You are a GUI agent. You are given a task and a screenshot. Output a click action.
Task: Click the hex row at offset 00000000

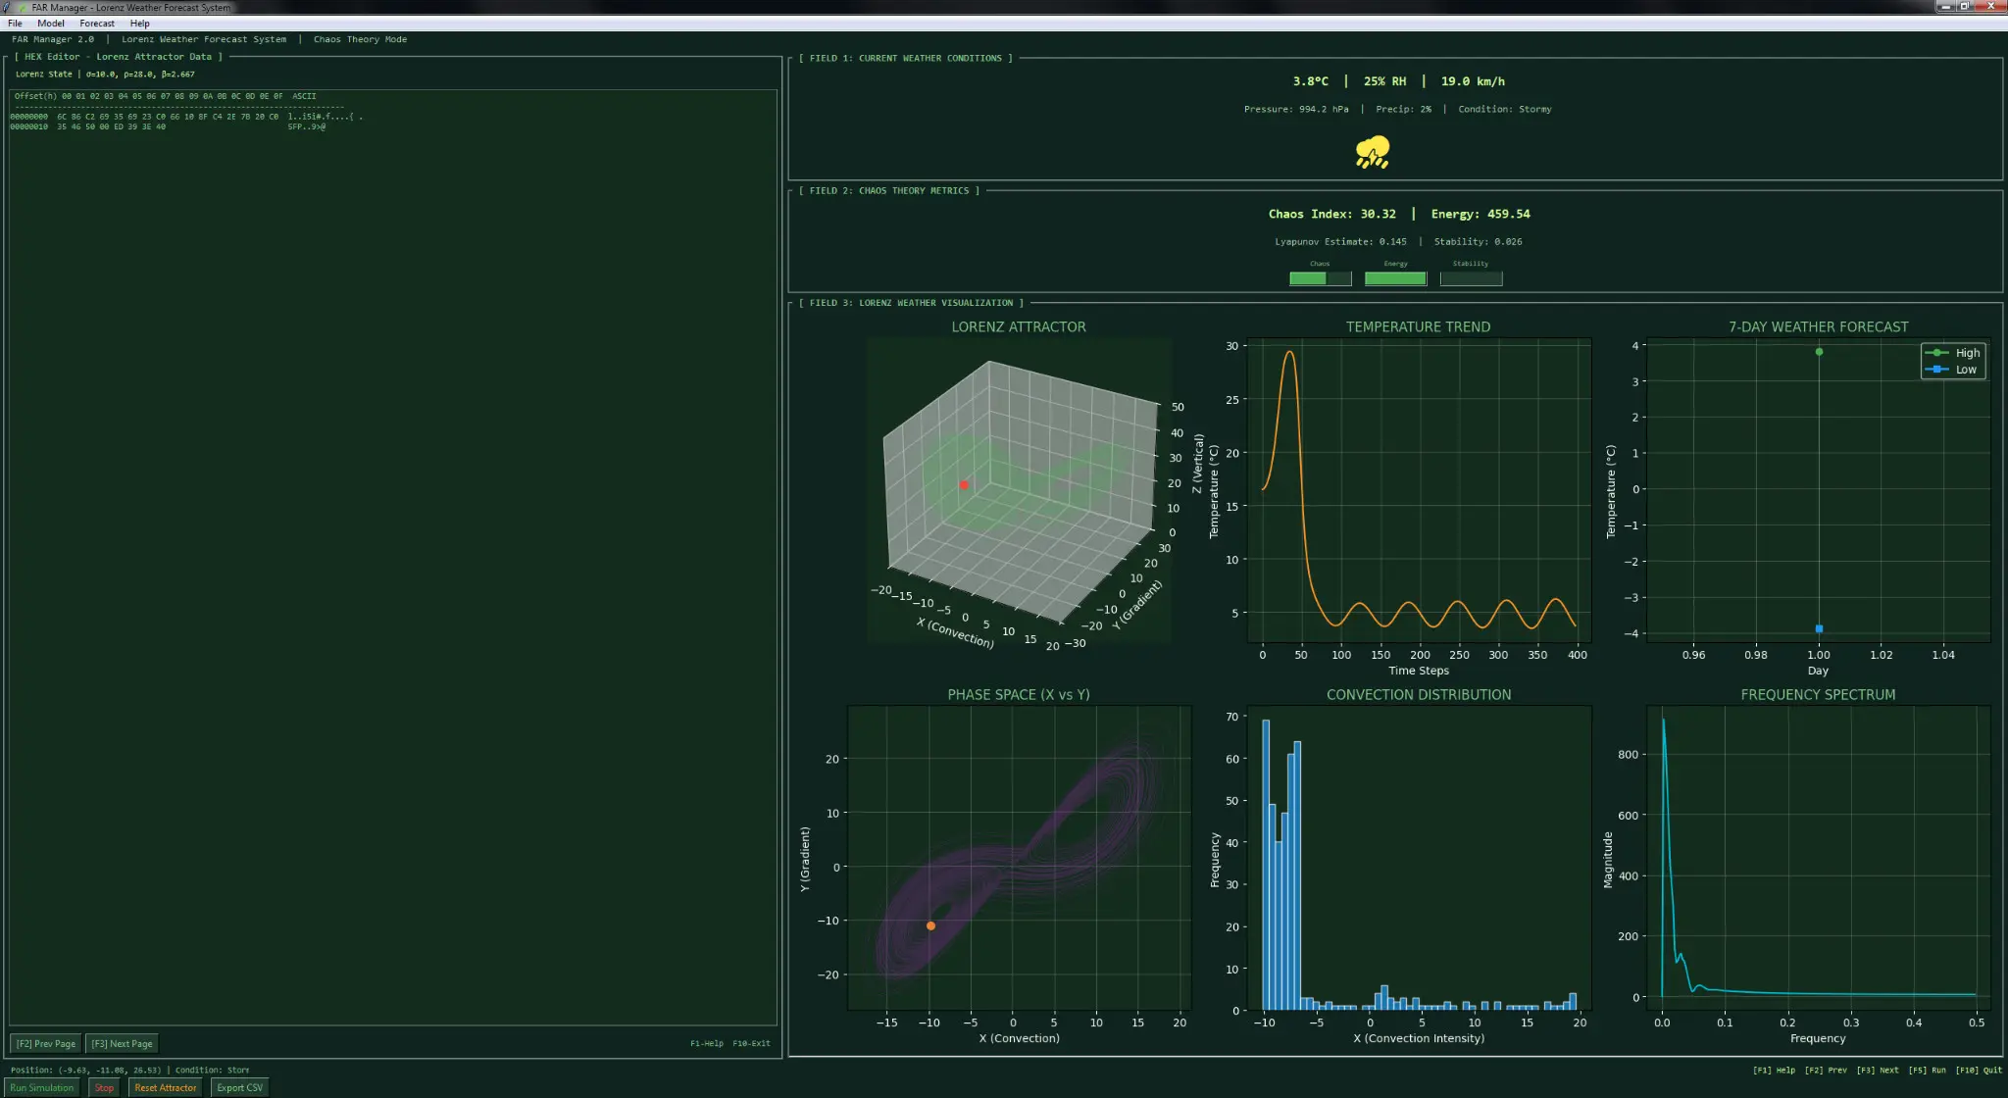186,117
